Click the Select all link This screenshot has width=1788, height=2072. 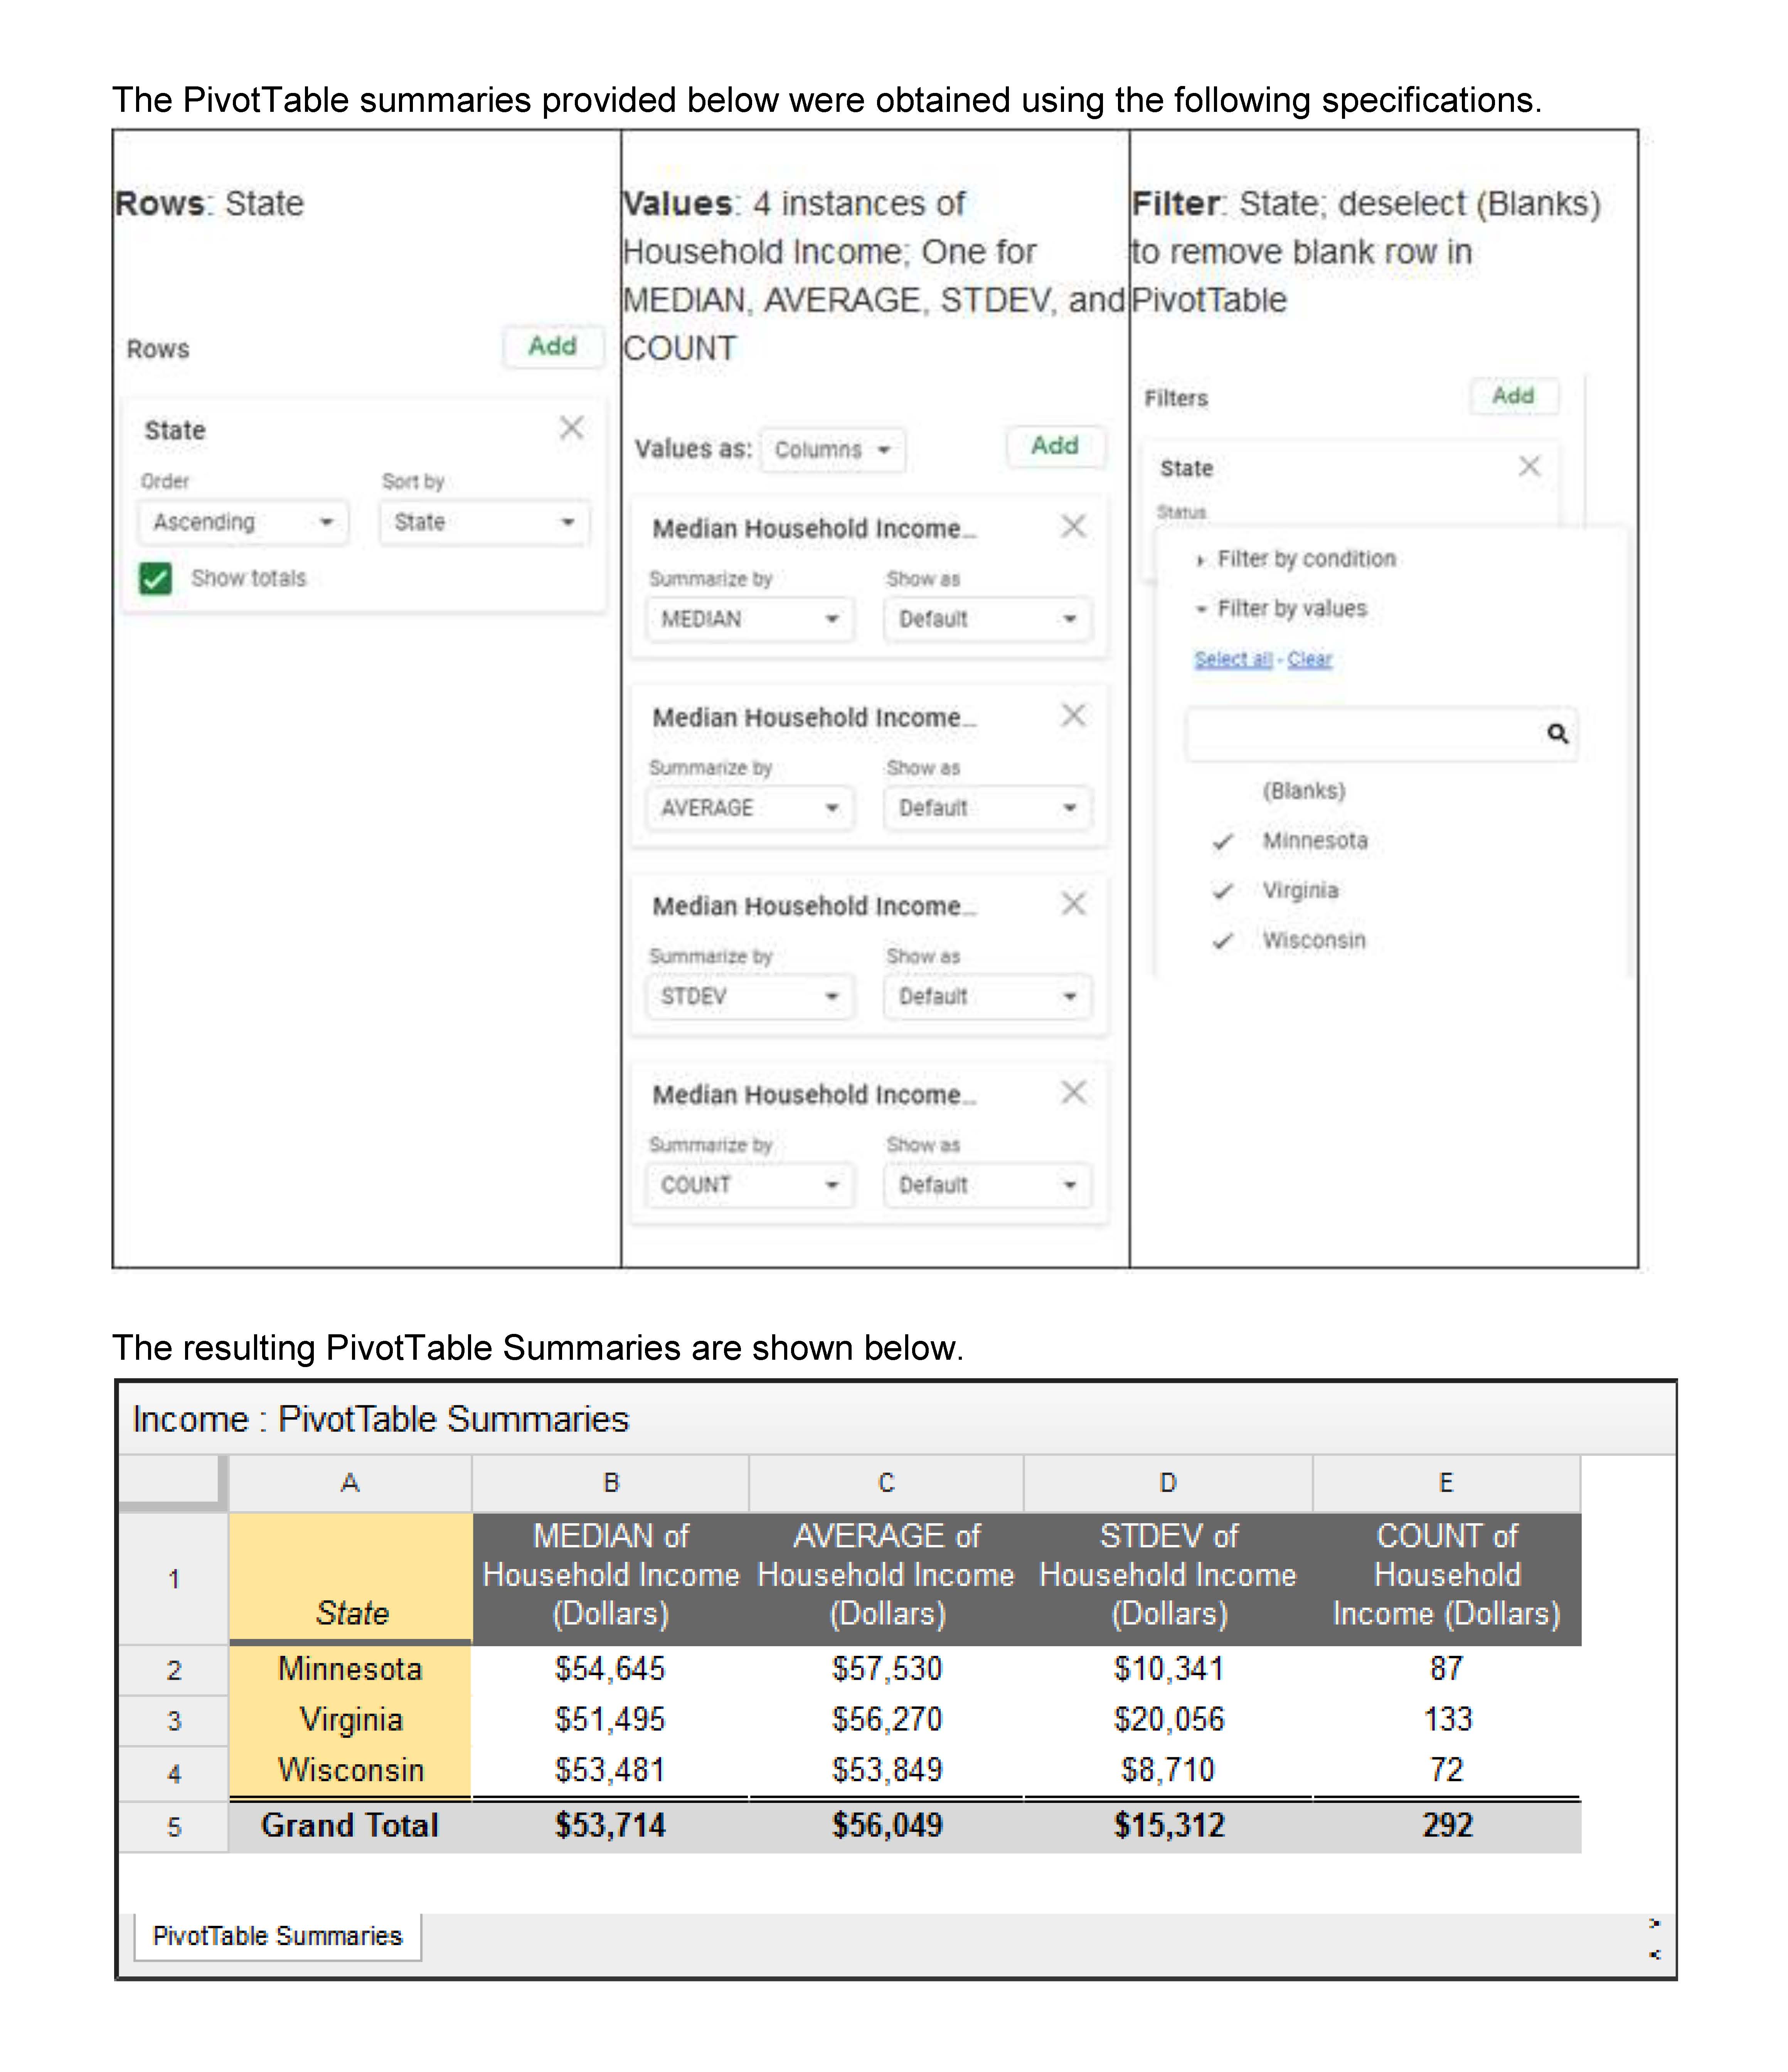pos(1232,659)
